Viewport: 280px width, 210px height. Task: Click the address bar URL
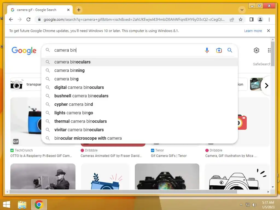(134, 19)
